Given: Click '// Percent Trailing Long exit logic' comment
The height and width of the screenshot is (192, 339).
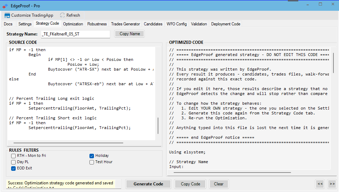Looking at the screenshot, I should 52,98.
